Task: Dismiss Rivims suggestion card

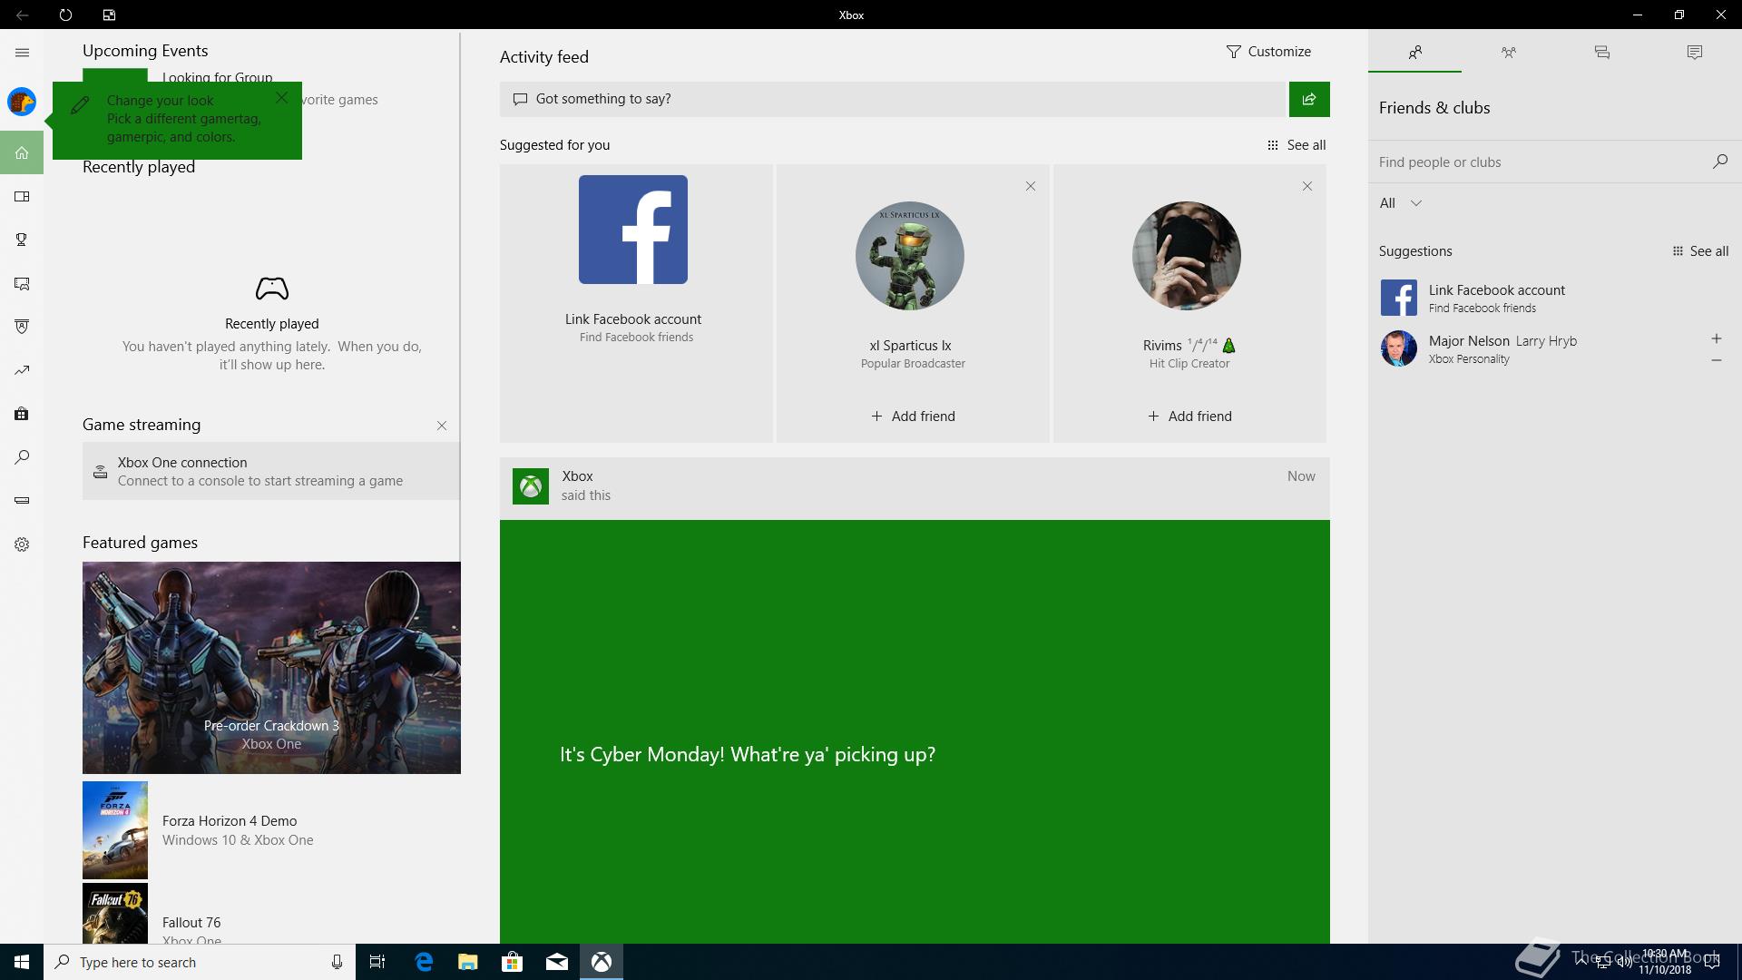Action: click(x=1307, y=186)
